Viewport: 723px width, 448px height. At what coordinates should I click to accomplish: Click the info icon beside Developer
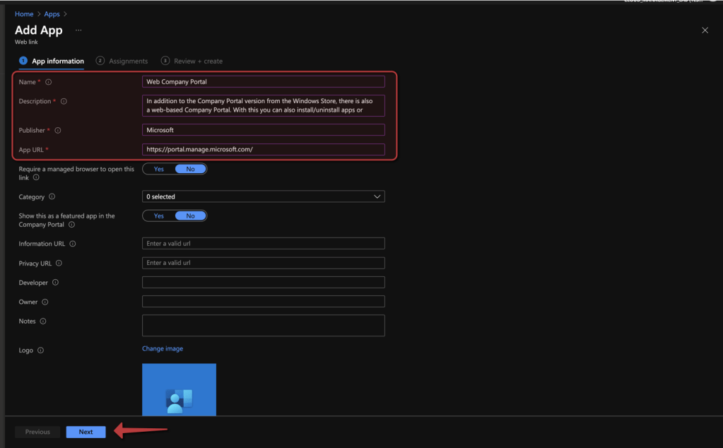tap(55, 283)
